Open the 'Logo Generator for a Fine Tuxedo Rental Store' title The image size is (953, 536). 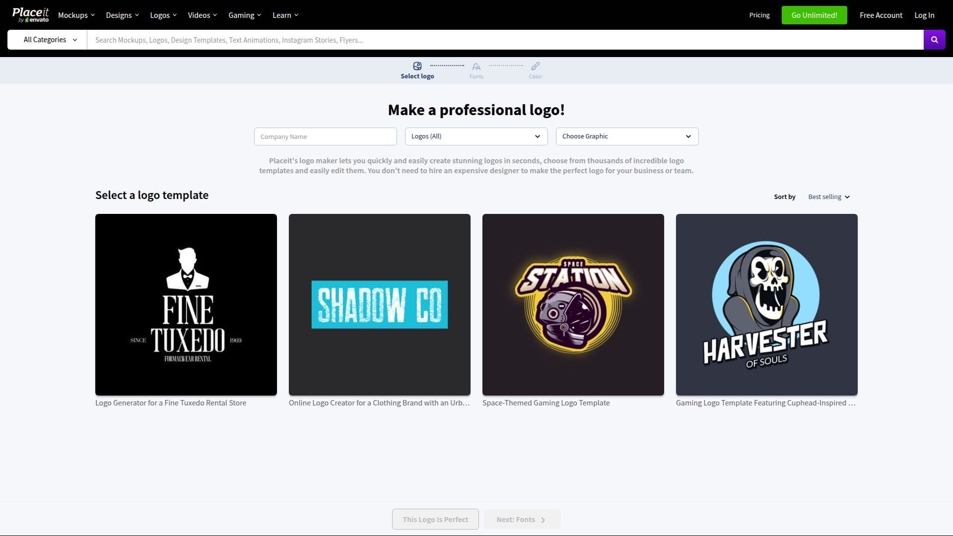[x=171, y=403]
